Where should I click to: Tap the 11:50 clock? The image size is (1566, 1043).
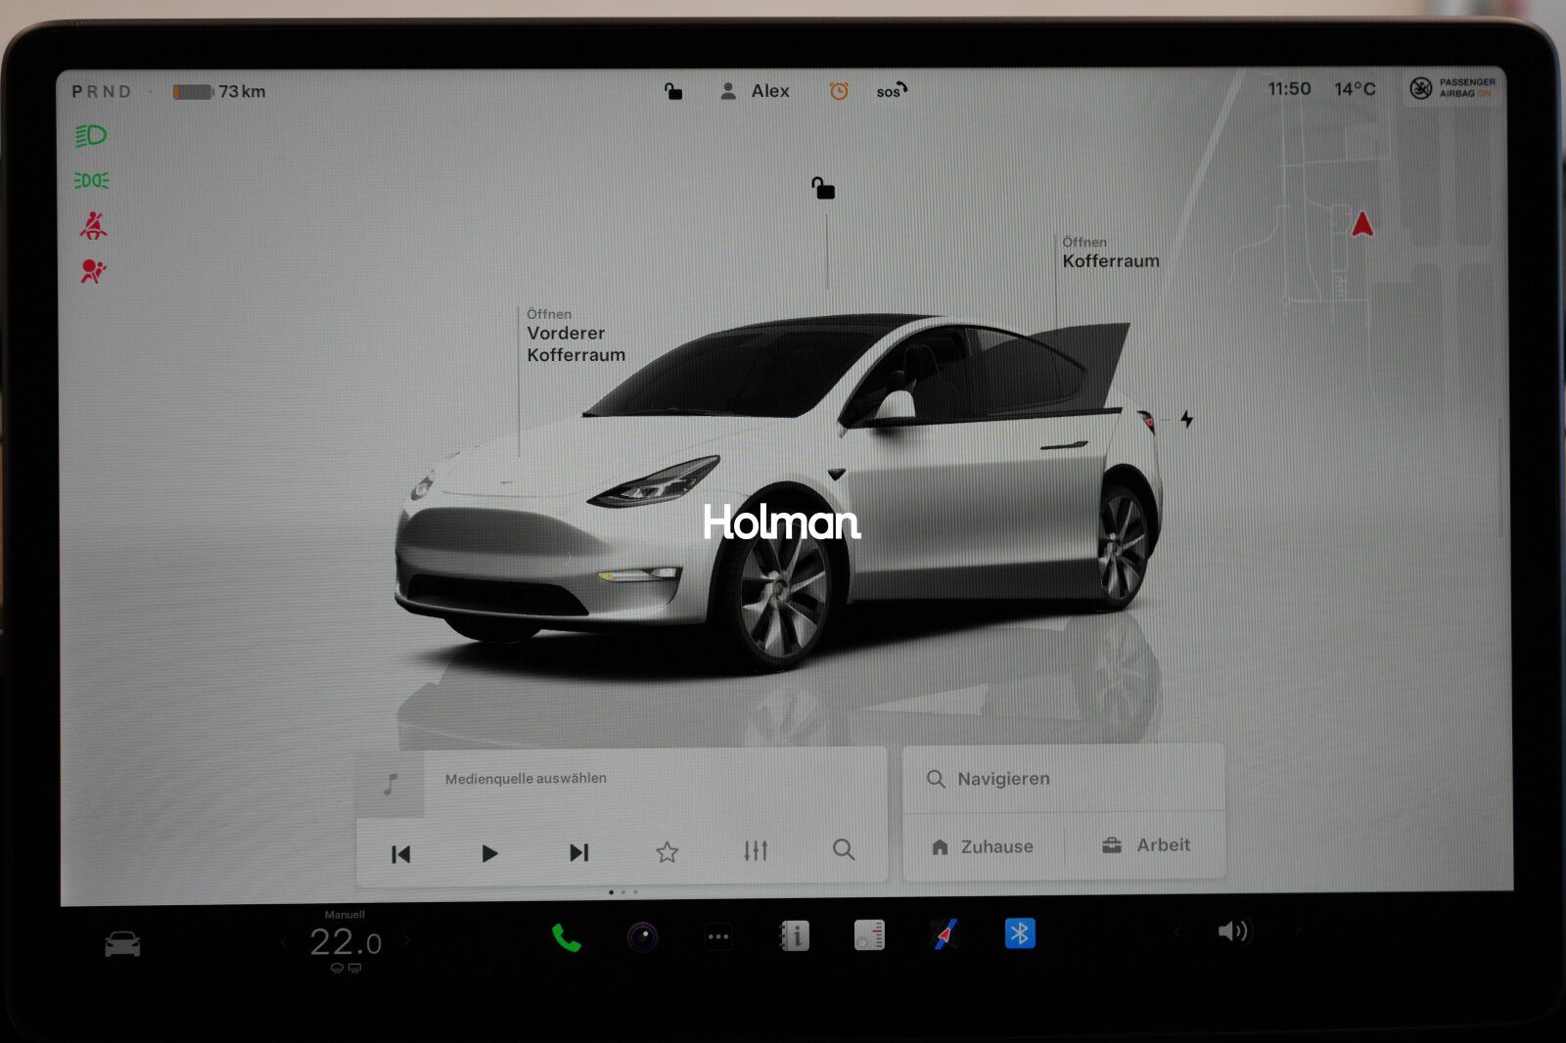click(1289, 89)
